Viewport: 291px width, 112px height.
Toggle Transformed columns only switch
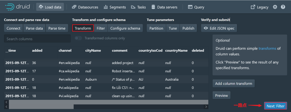(78, 38)
